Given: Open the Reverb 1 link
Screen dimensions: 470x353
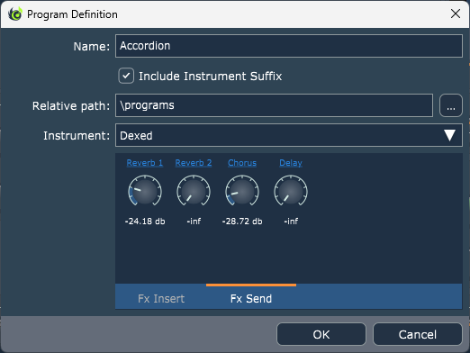Looking at the screenshot, I should [145, 163].
